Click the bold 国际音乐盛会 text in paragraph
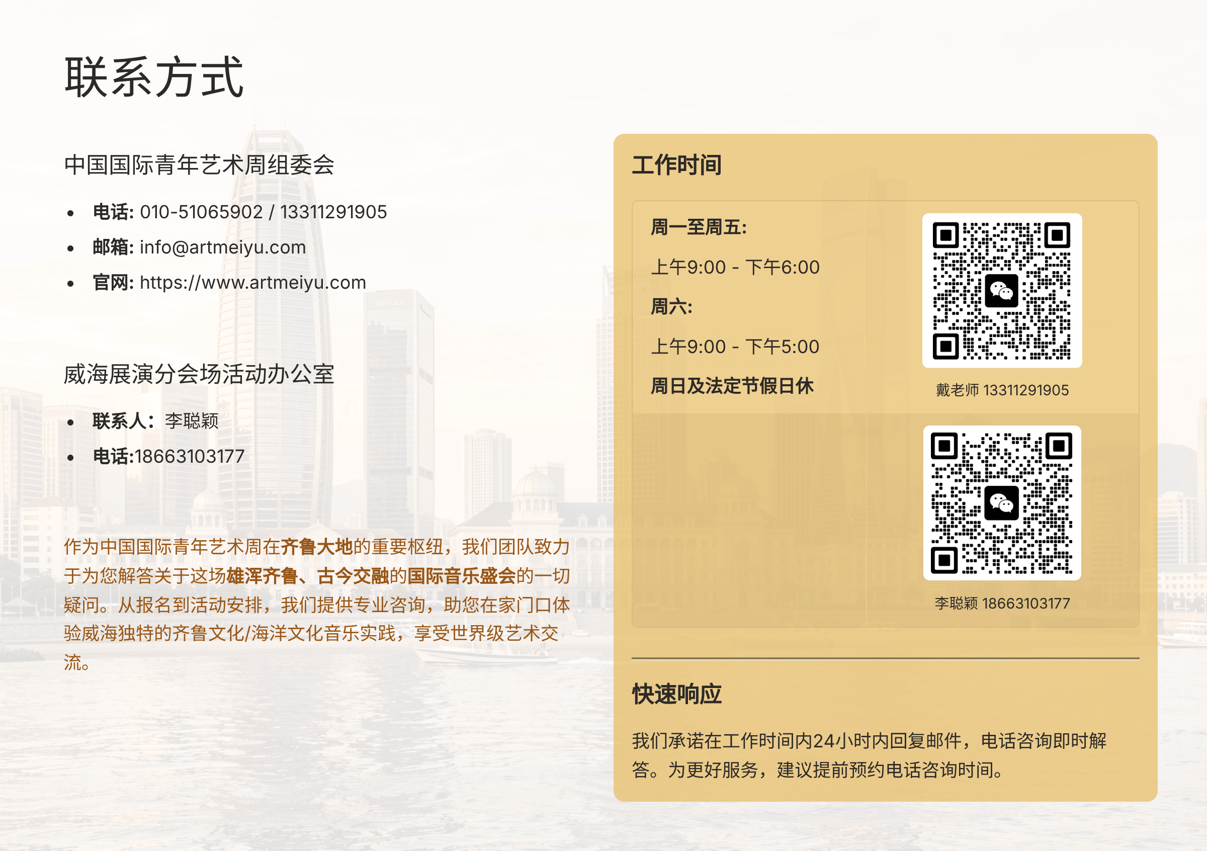Viewport: 1207px width, 851px height. pyautogui.click(x=462, y=576)
